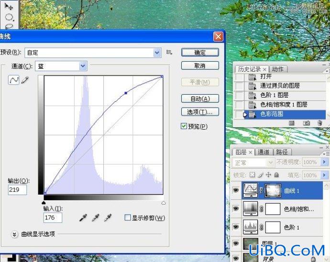Screen dimensions: 330x262
Task: Click the 输入 input value field
Action: (x=53, y=218)
